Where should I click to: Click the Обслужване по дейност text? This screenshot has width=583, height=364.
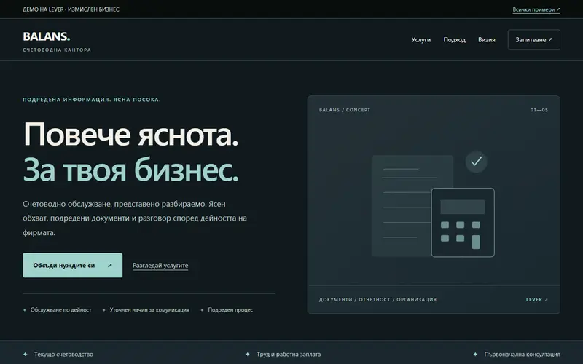click(x=61, y=310)
